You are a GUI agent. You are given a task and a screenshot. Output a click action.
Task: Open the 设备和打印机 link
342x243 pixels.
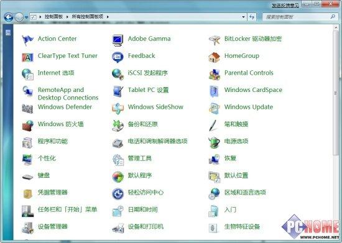coord(146,227)
